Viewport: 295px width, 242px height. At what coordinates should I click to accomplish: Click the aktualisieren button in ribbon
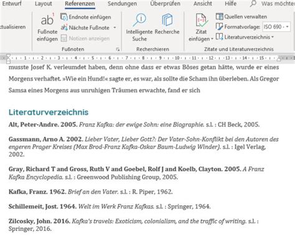[x=13, y=27]
